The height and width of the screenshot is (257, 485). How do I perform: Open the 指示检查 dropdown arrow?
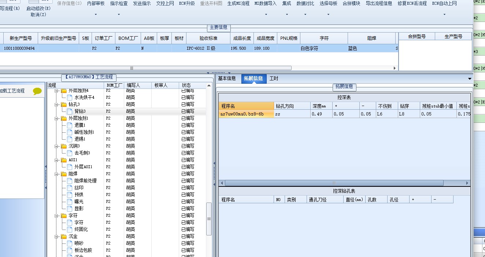click(x=119, y=15)
